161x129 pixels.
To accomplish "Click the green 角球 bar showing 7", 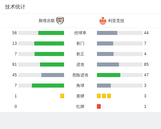I will (48, 86).
